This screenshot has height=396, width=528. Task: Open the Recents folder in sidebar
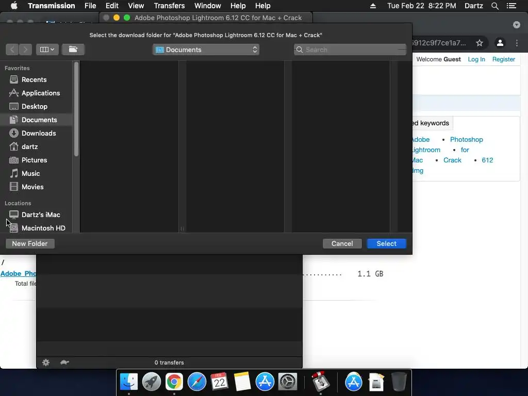point(34,79)
